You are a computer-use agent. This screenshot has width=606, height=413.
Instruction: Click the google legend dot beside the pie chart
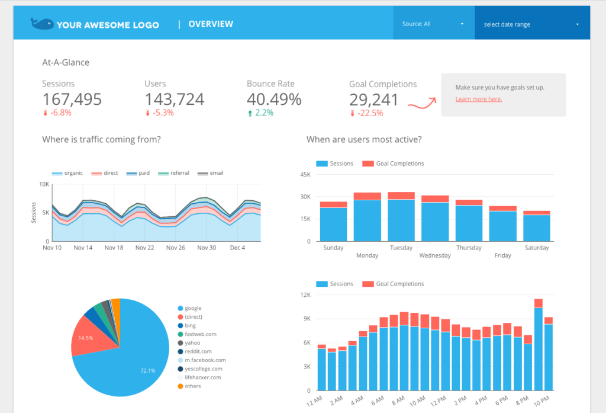click(179, 308)
